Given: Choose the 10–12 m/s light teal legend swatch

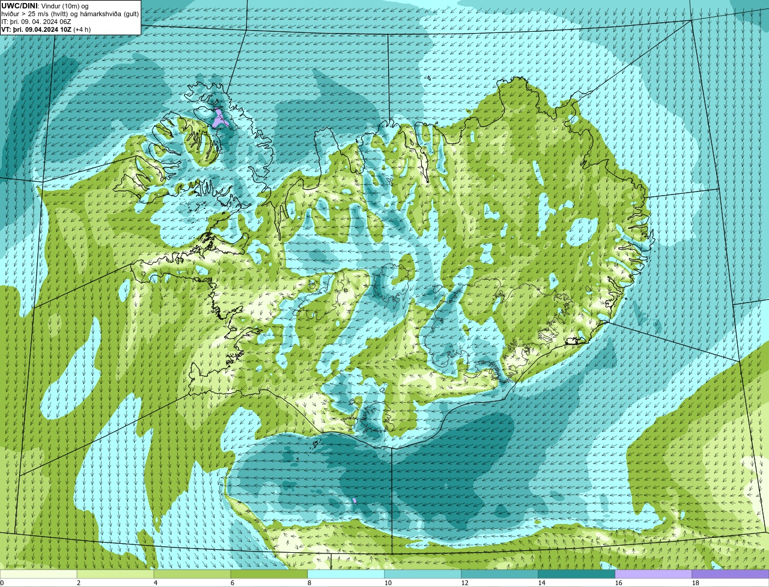Looking at the screenshot, I should [x=423, y=574].
